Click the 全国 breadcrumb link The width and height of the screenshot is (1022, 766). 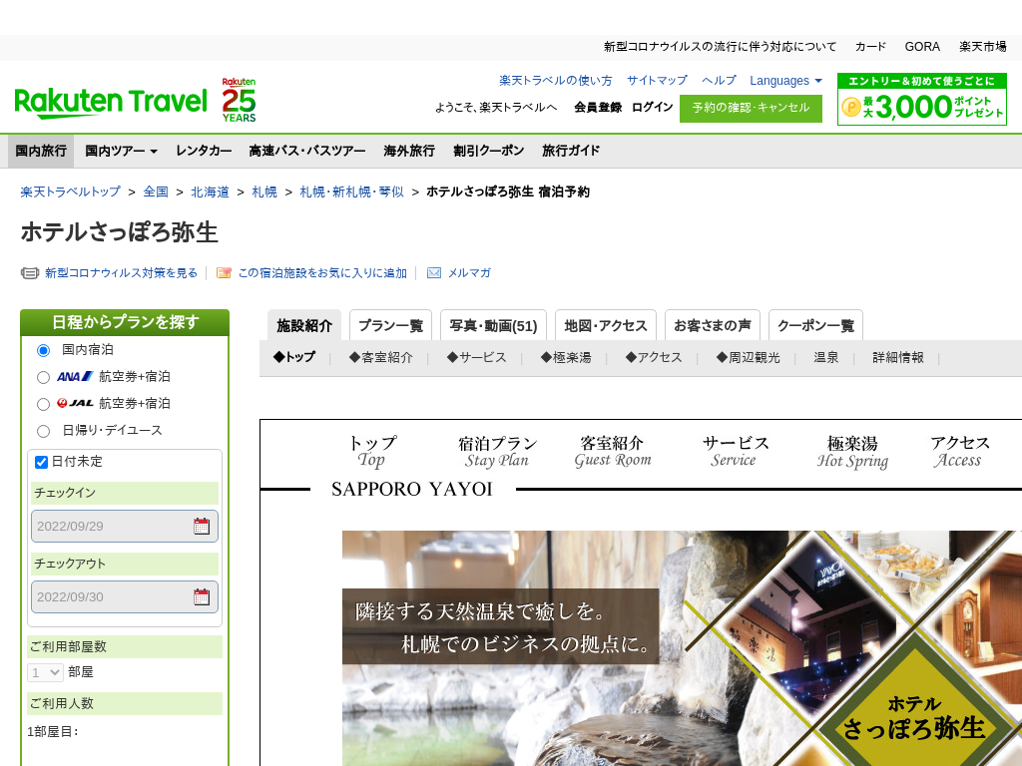pyautogui.click(x=156, y=192)
